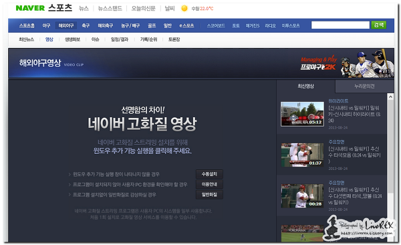The width and height of the screenshot is (401, 245).
Task: Click the green 검색 button
Action: [x=379, y=25]
